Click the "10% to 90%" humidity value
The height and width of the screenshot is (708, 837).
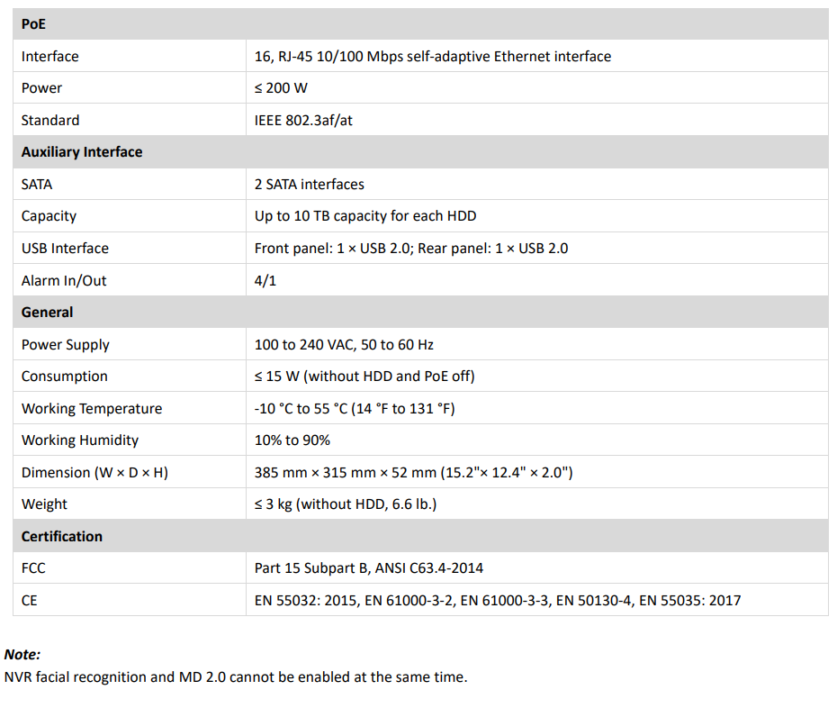tap(292, 440)
